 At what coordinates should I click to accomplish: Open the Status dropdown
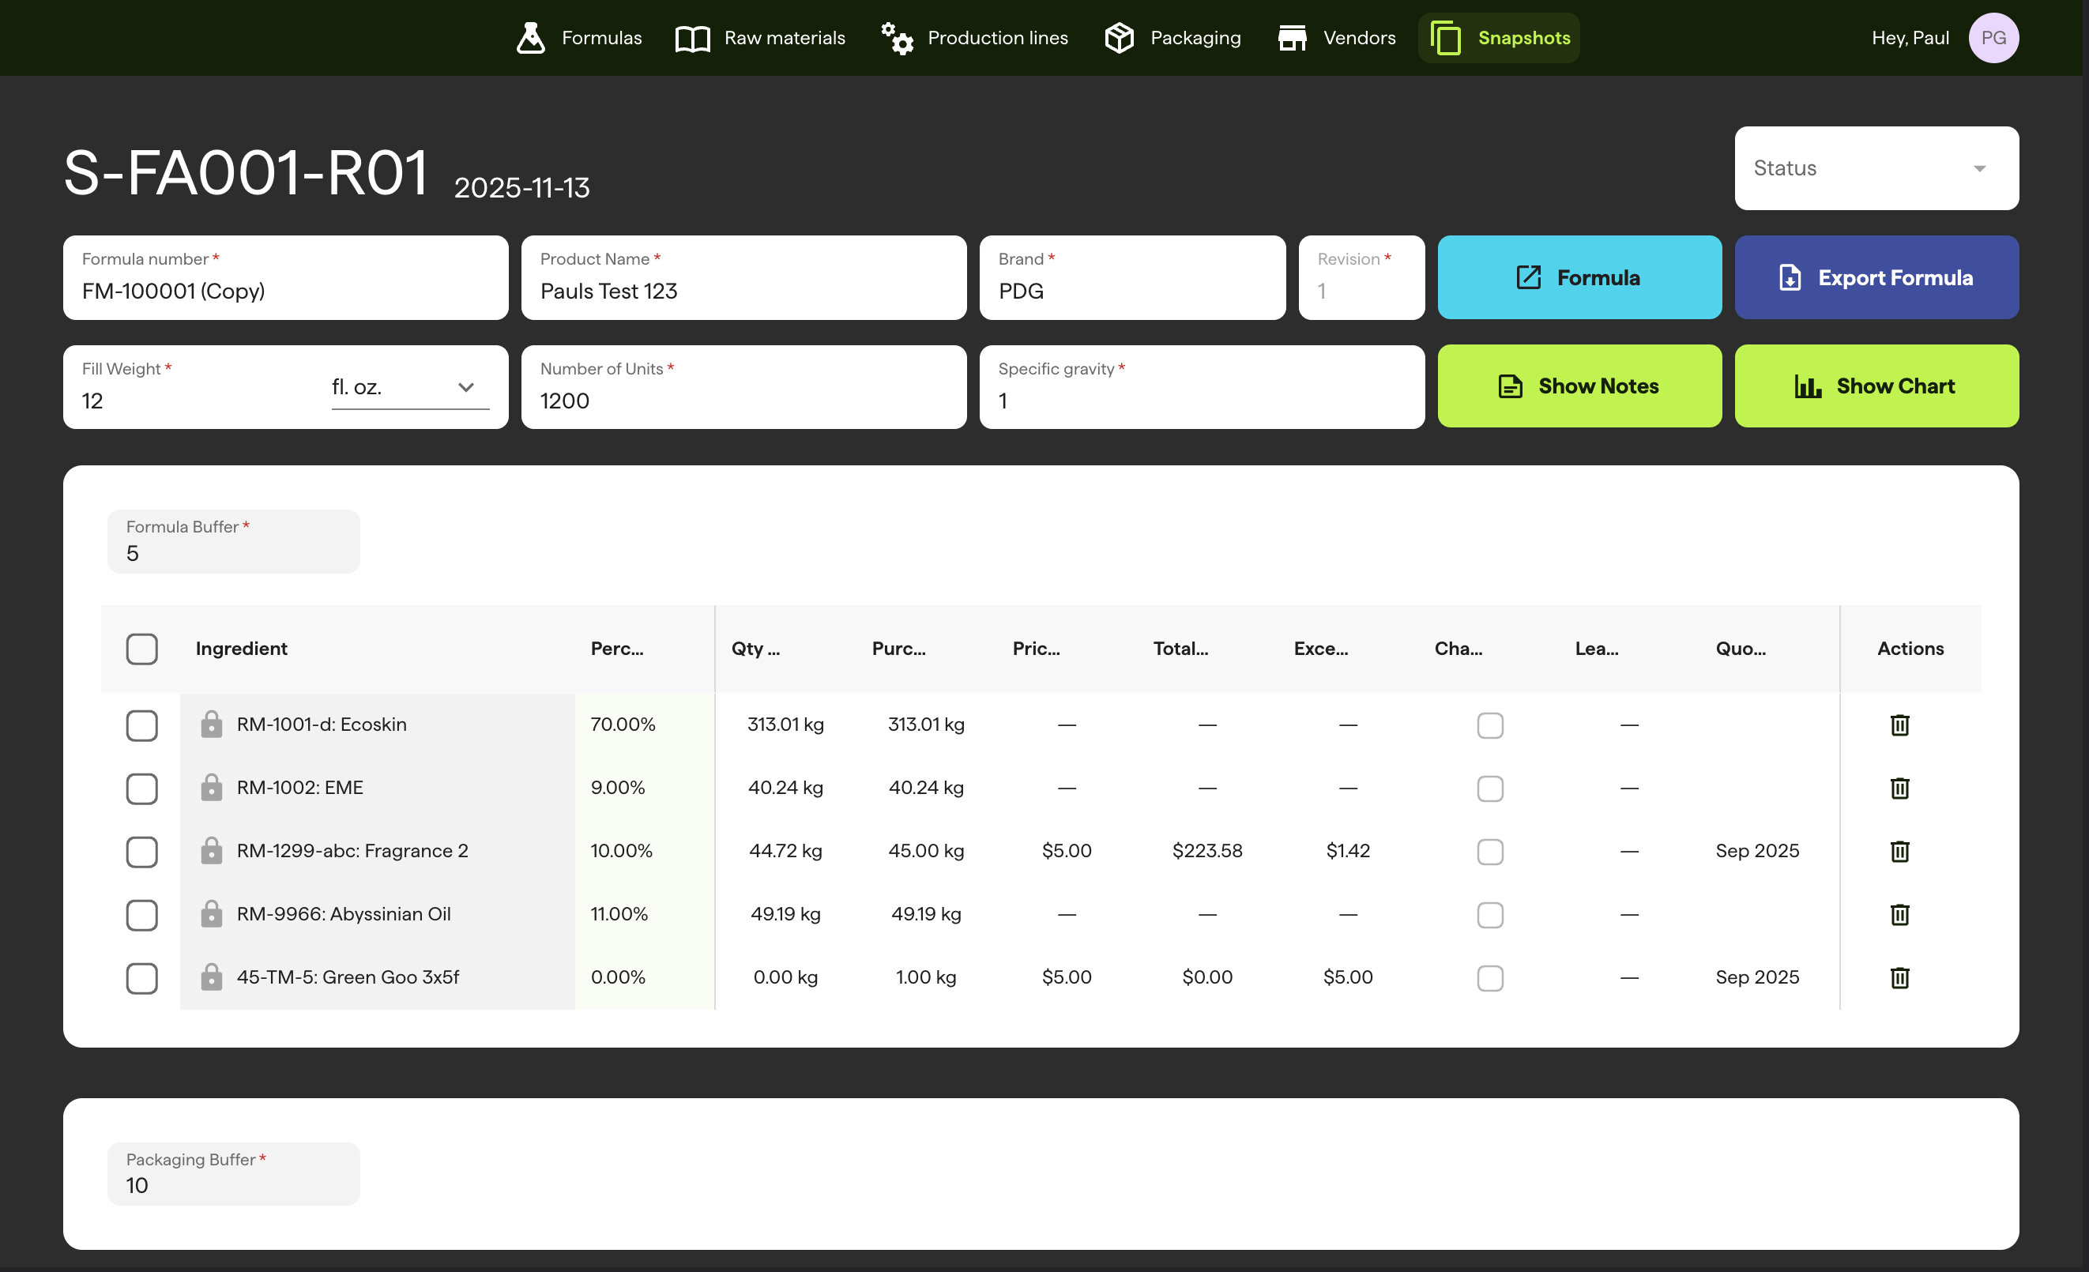click(1876, 168)
